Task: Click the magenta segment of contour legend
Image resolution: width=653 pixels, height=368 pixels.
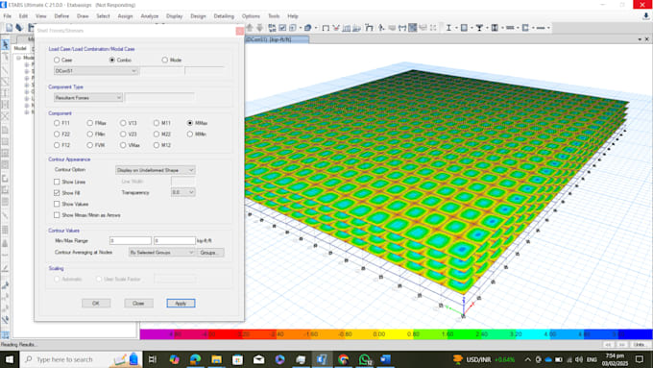Action: (157, 333)
